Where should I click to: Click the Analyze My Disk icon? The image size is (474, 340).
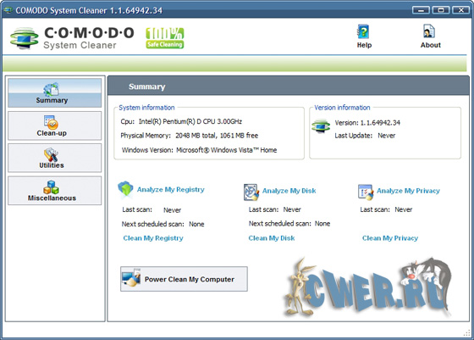251,192
